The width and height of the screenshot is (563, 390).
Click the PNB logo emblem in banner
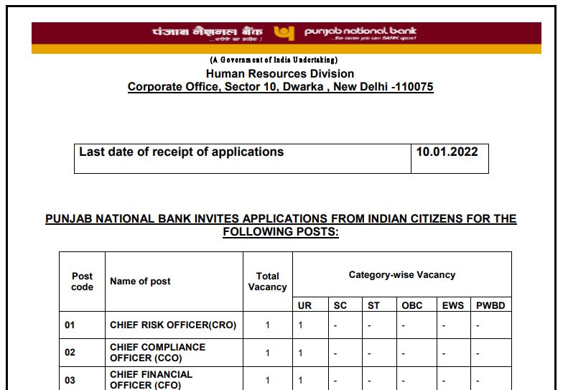pyautogui.click(x=284, y=33)
